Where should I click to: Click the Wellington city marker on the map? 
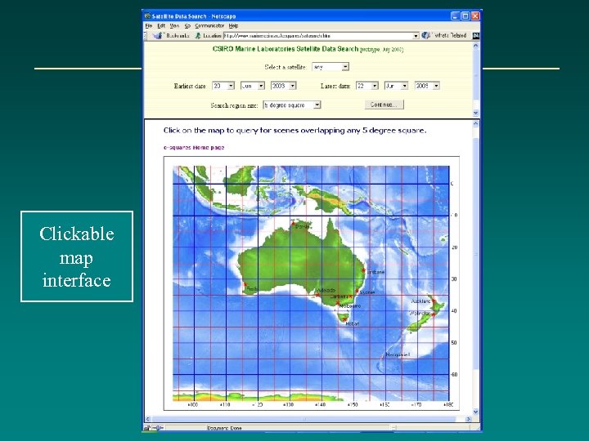click(x=433, y=314)
